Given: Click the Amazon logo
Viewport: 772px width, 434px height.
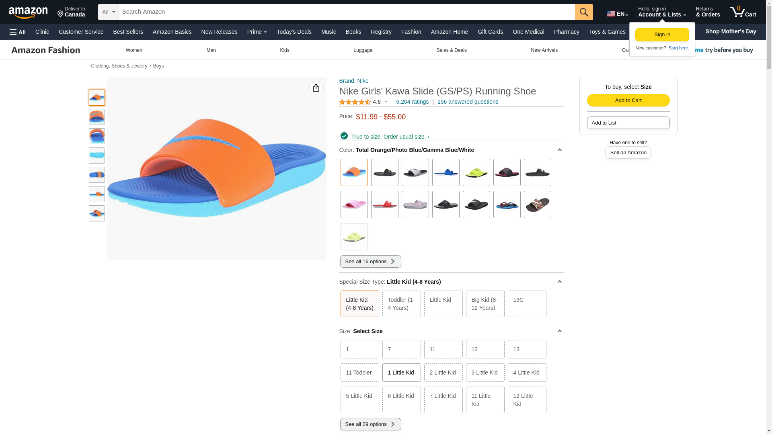Looking at the screenshot, I should (x=28, y=13).
